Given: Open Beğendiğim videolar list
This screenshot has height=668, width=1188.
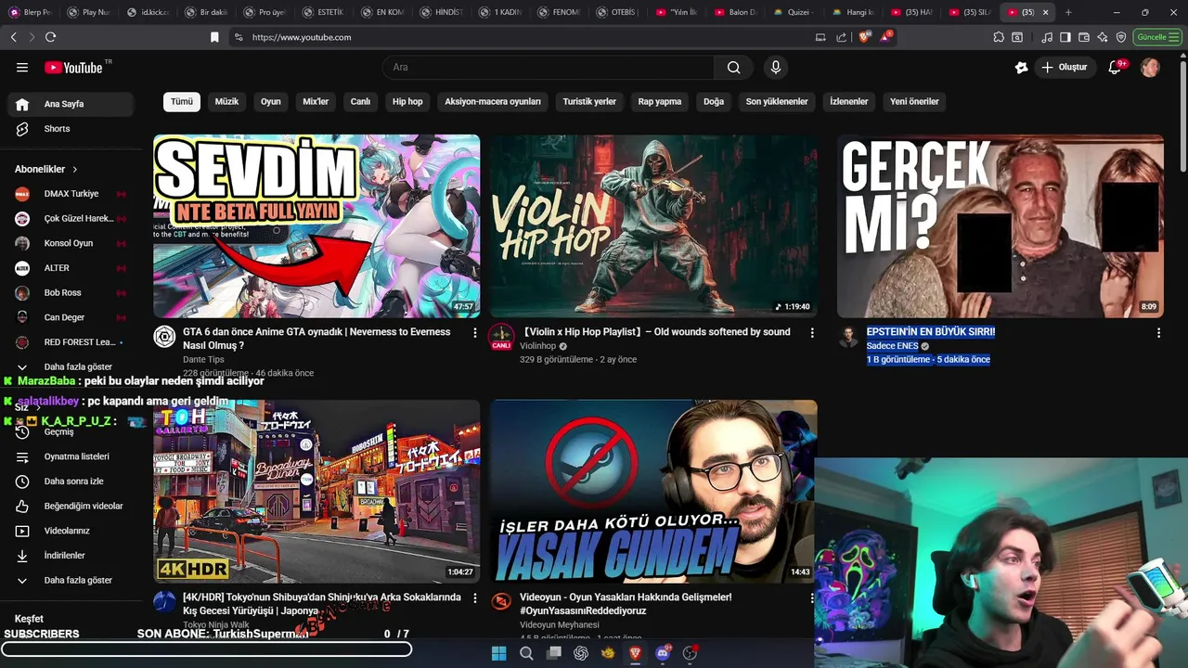Looking at the screenshot, I should [x=71, y=506].
